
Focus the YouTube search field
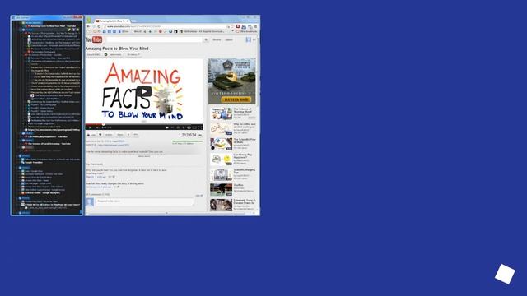click(x=155, y=39)
